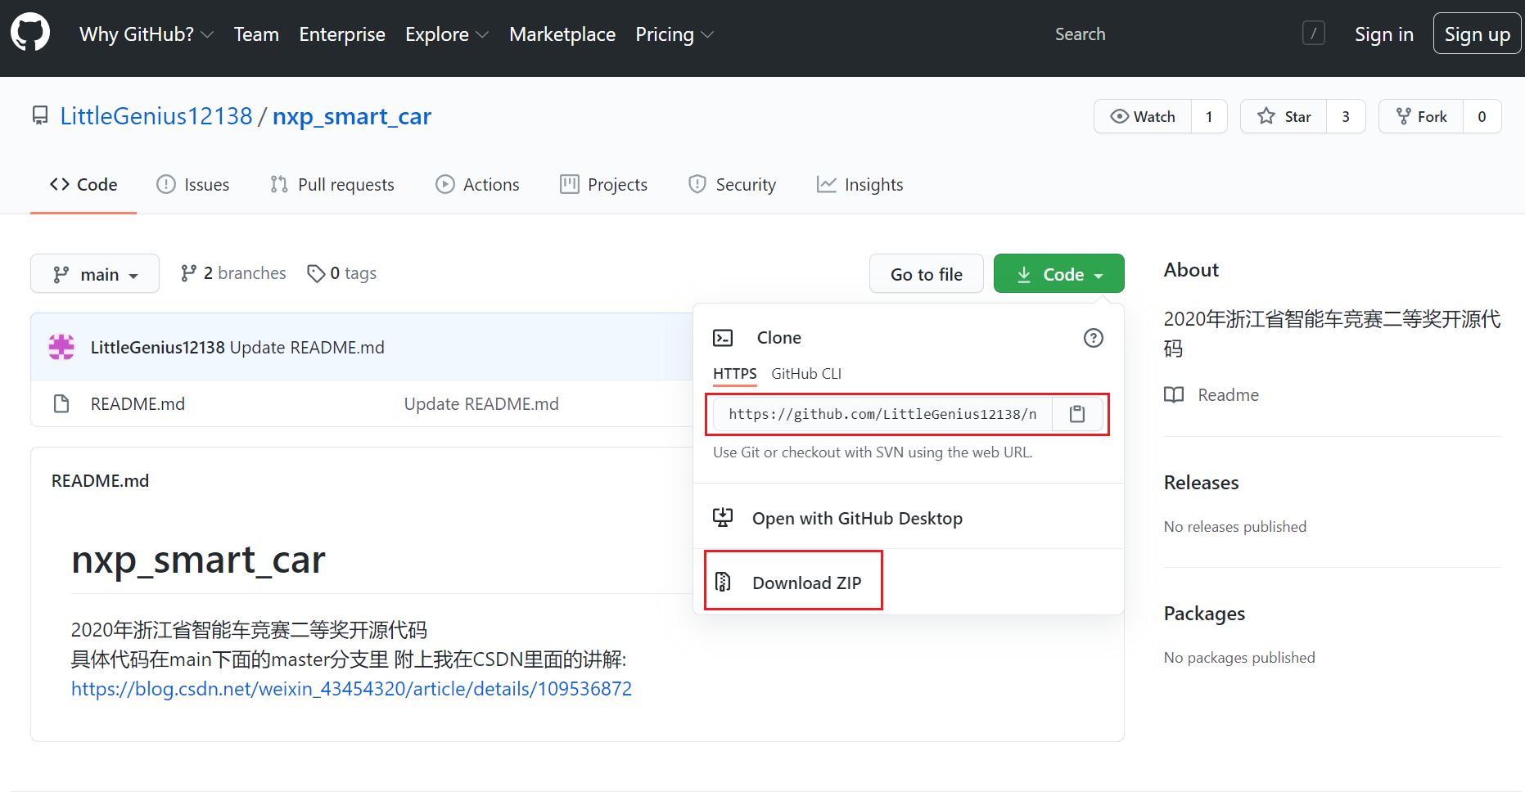Go to the Team page
Viewport: 1525px width, 792px height.
pos(256,34)
